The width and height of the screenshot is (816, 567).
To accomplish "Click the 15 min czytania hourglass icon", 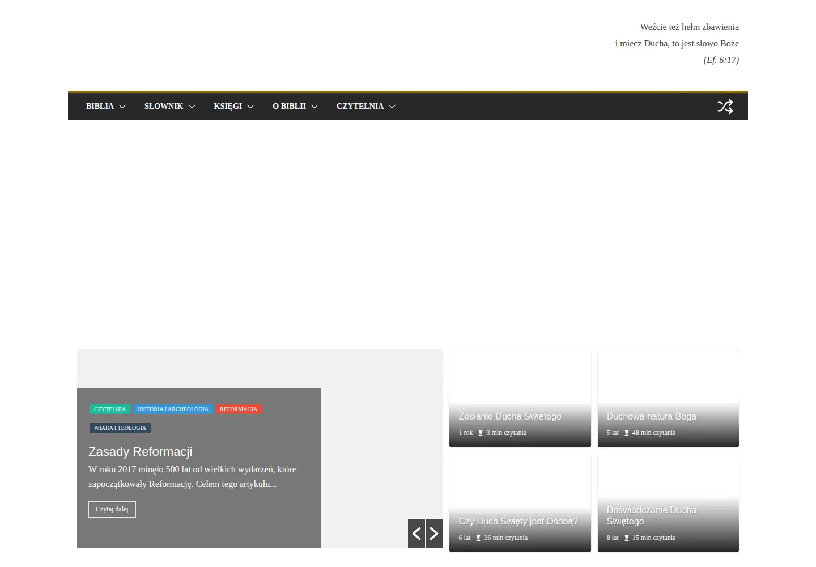I will click(x=627, y=538).
